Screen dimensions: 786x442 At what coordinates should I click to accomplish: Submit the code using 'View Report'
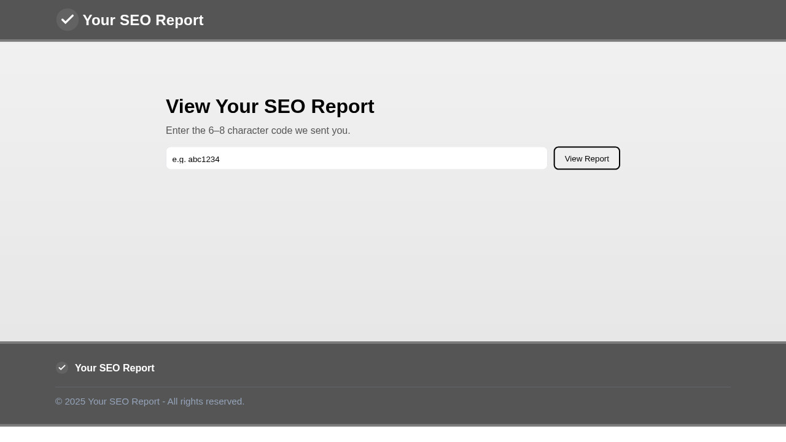pos(586,158)
